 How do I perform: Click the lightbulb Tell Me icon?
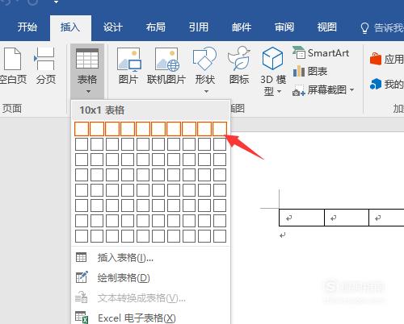pos(364,28)
